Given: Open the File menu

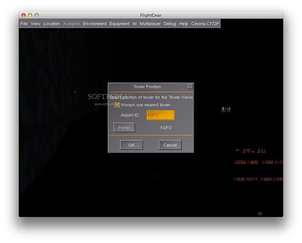Looking at the screenshot, I should pyautogui.click(x=24, y=24).
